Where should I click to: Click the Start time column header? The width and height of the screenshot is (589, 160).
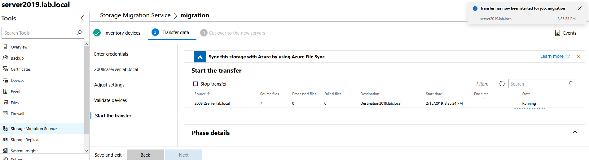pos(434,94)
